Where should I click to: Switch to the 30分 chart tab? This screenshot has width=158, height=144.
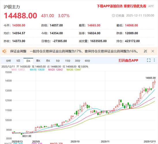[78, 61]
